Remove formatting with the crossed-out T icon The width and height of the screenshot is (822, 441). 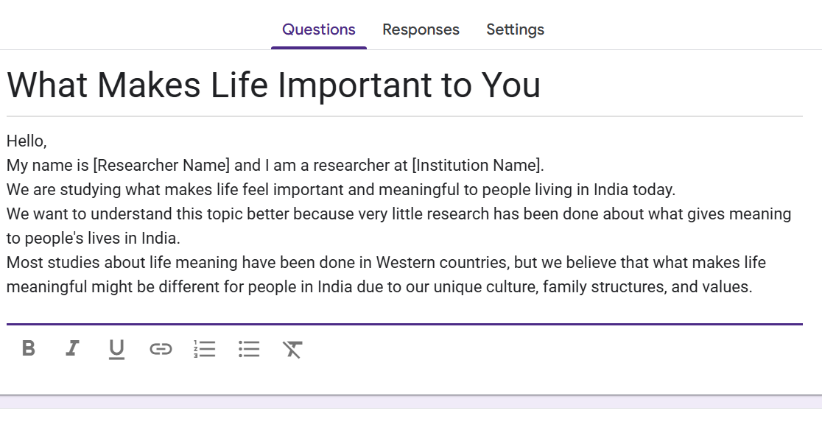[x=293, y=348]
